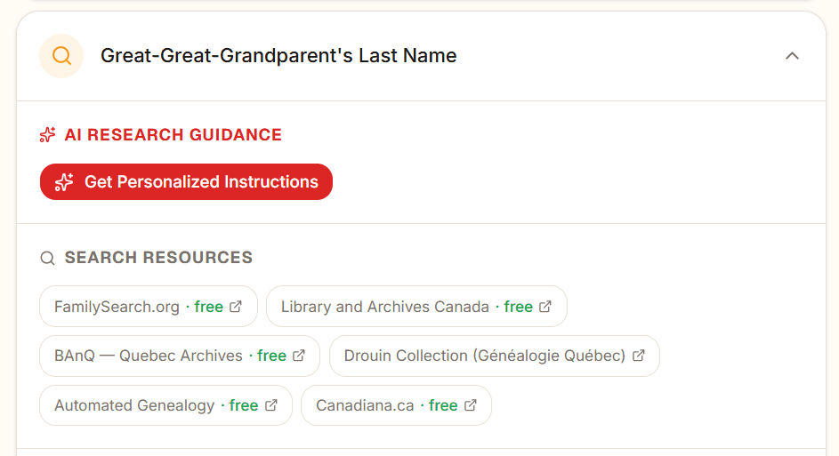Click the Great-Great-Grandparent's Last Name title

tap(278, 56)
